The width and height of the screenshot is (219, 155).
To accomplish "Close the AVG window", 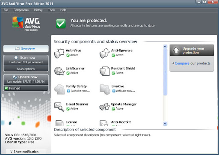I will click(x=213, y=2).
